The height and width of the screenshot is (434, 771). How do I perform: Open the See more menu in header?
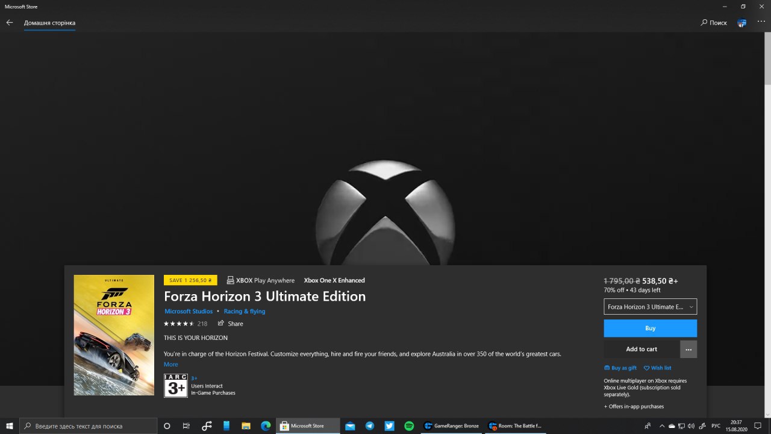761,22
